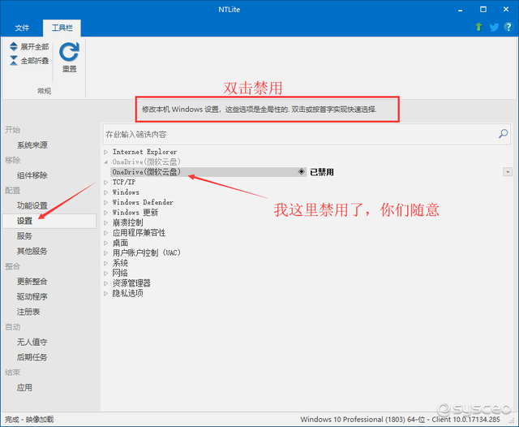
Task: Click the Reset (重置) circular arrow icon
Action: (69, 52)
